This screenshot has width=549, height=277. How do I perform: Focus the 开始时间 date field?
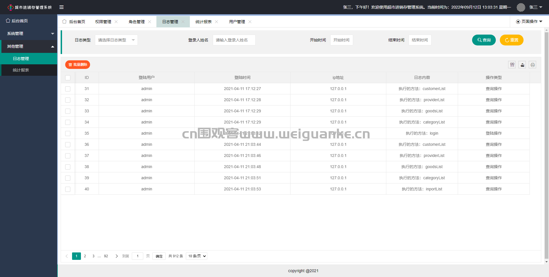pos(342,40)
